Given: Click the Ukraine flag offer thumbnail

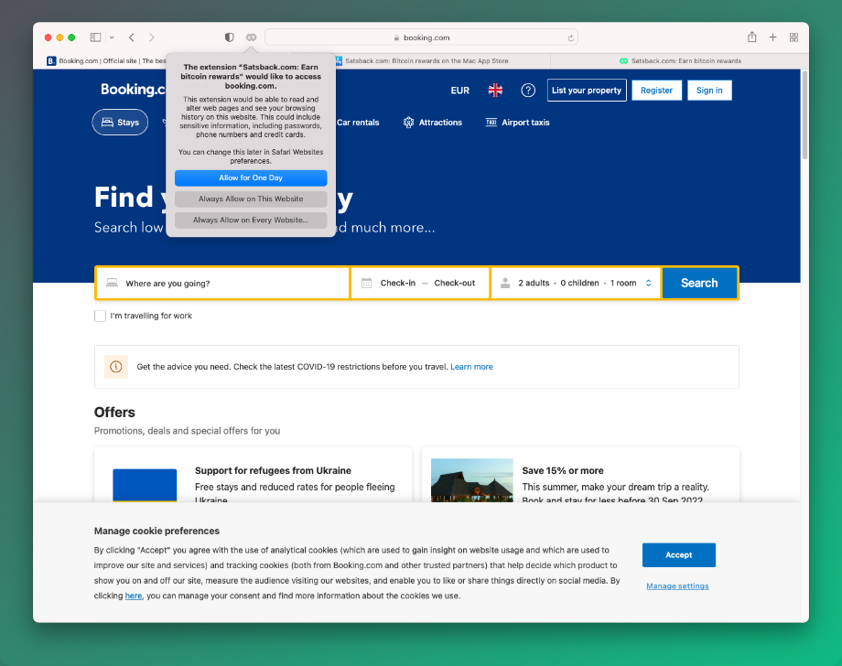Looking at the screenshot, I should coord(145,485).
